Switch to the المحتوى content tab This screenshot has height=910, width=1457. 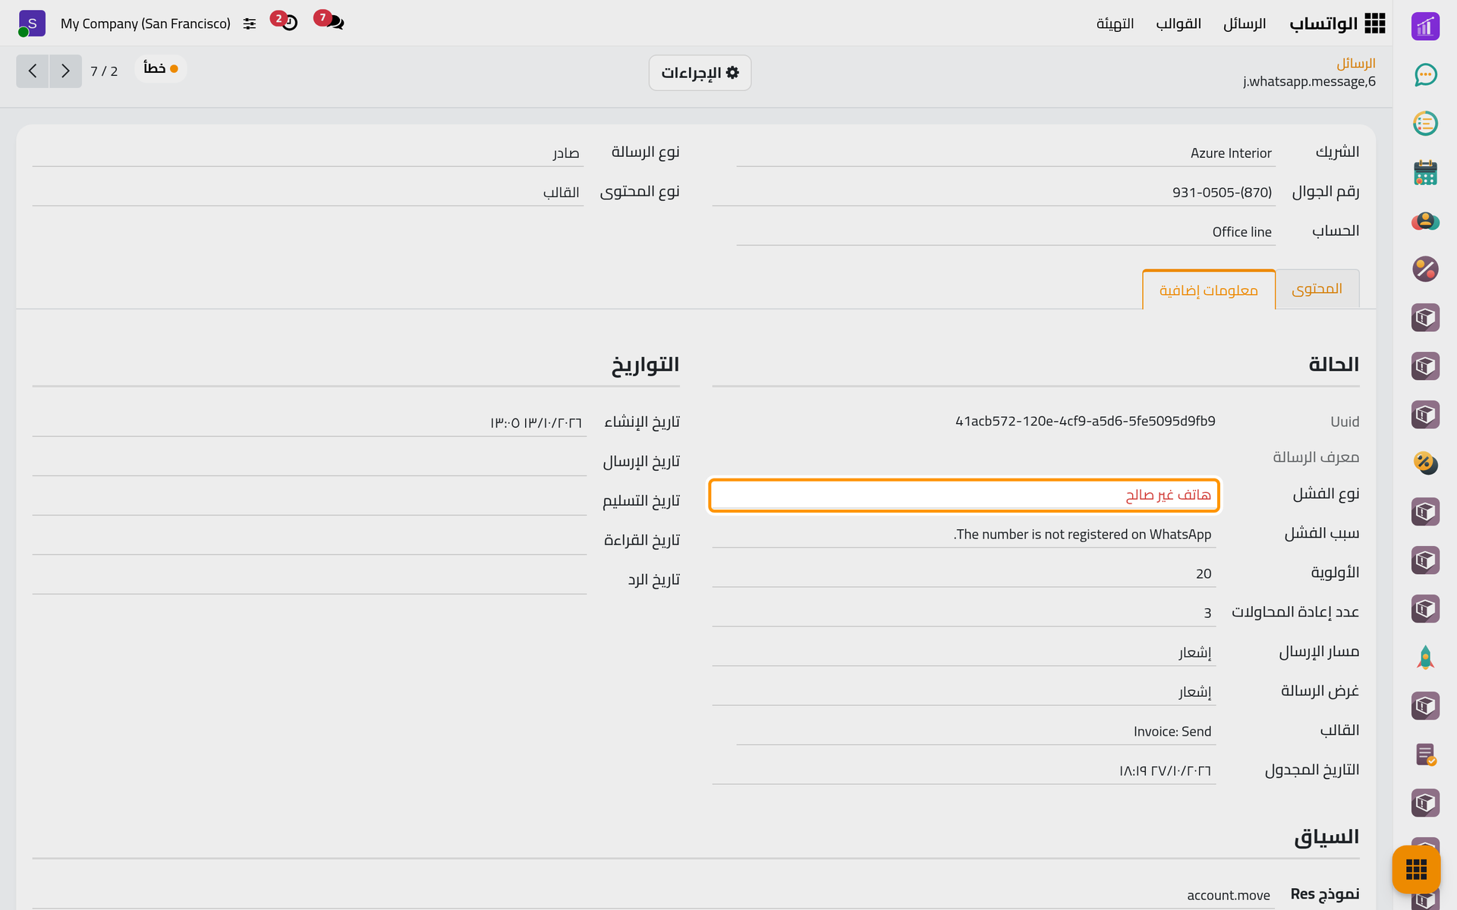[1317, 289]
